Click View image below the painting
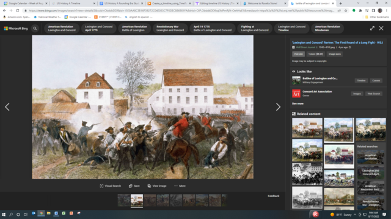Image resolution: width=391 pixels, height=219 pixels. pyautogui.click(x=157, y=186)
